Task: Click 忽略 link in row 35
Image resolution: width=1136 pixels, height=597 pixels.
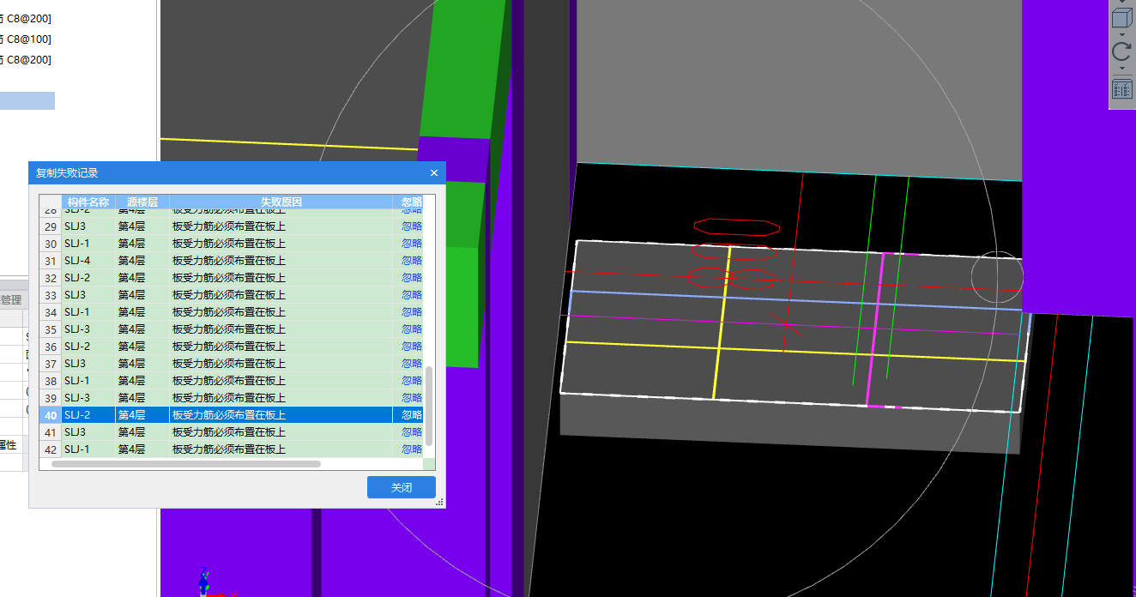Action: coord(412,329)
